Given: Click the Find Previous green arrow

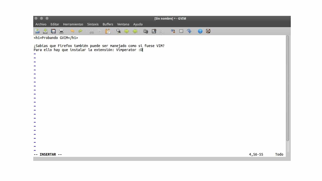Looking at the screenshot, I should pos(135,31).
